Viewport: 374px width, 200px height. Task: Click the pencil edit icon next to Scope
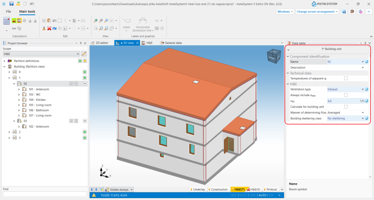click(x=84, y=54)
